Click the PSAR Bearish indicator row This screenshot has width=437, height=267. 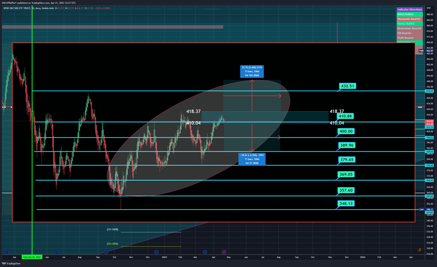click(410, 38)
